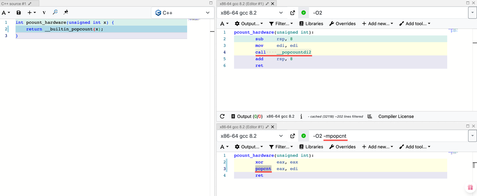
Task: Click Overrides button in bottom compiler pane
Action: (x=342, y=147)
